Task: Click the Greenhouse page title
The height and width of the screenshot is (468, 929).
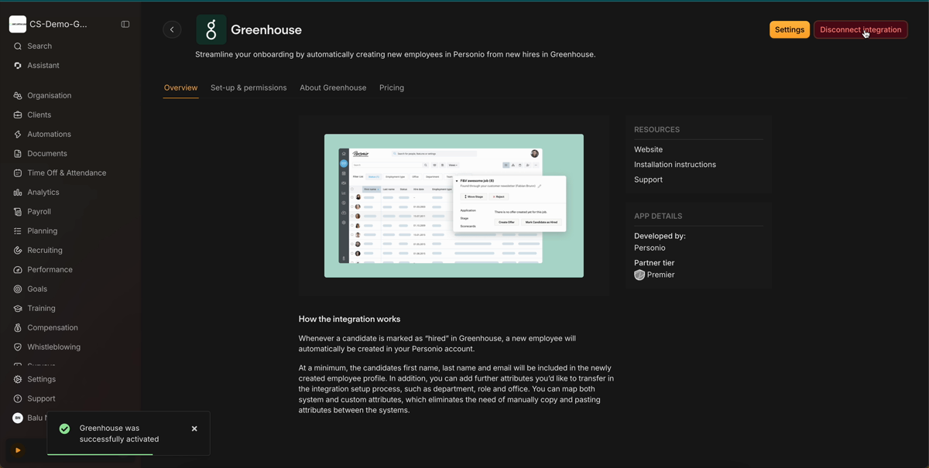Action: pos(266,30)
